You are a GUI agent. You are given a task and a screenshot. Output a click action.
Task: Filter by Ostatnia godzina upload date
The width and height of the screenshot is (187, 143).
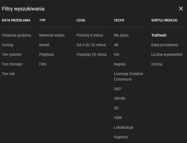point(16,35)
